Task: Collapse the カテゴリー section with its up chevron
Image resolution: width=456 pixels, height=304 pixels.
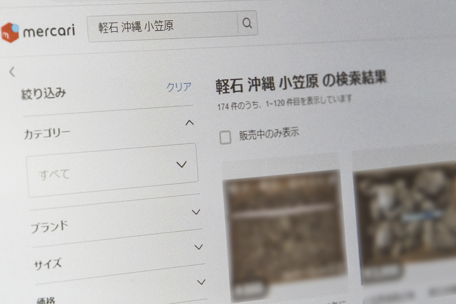Action: (189, 123)
